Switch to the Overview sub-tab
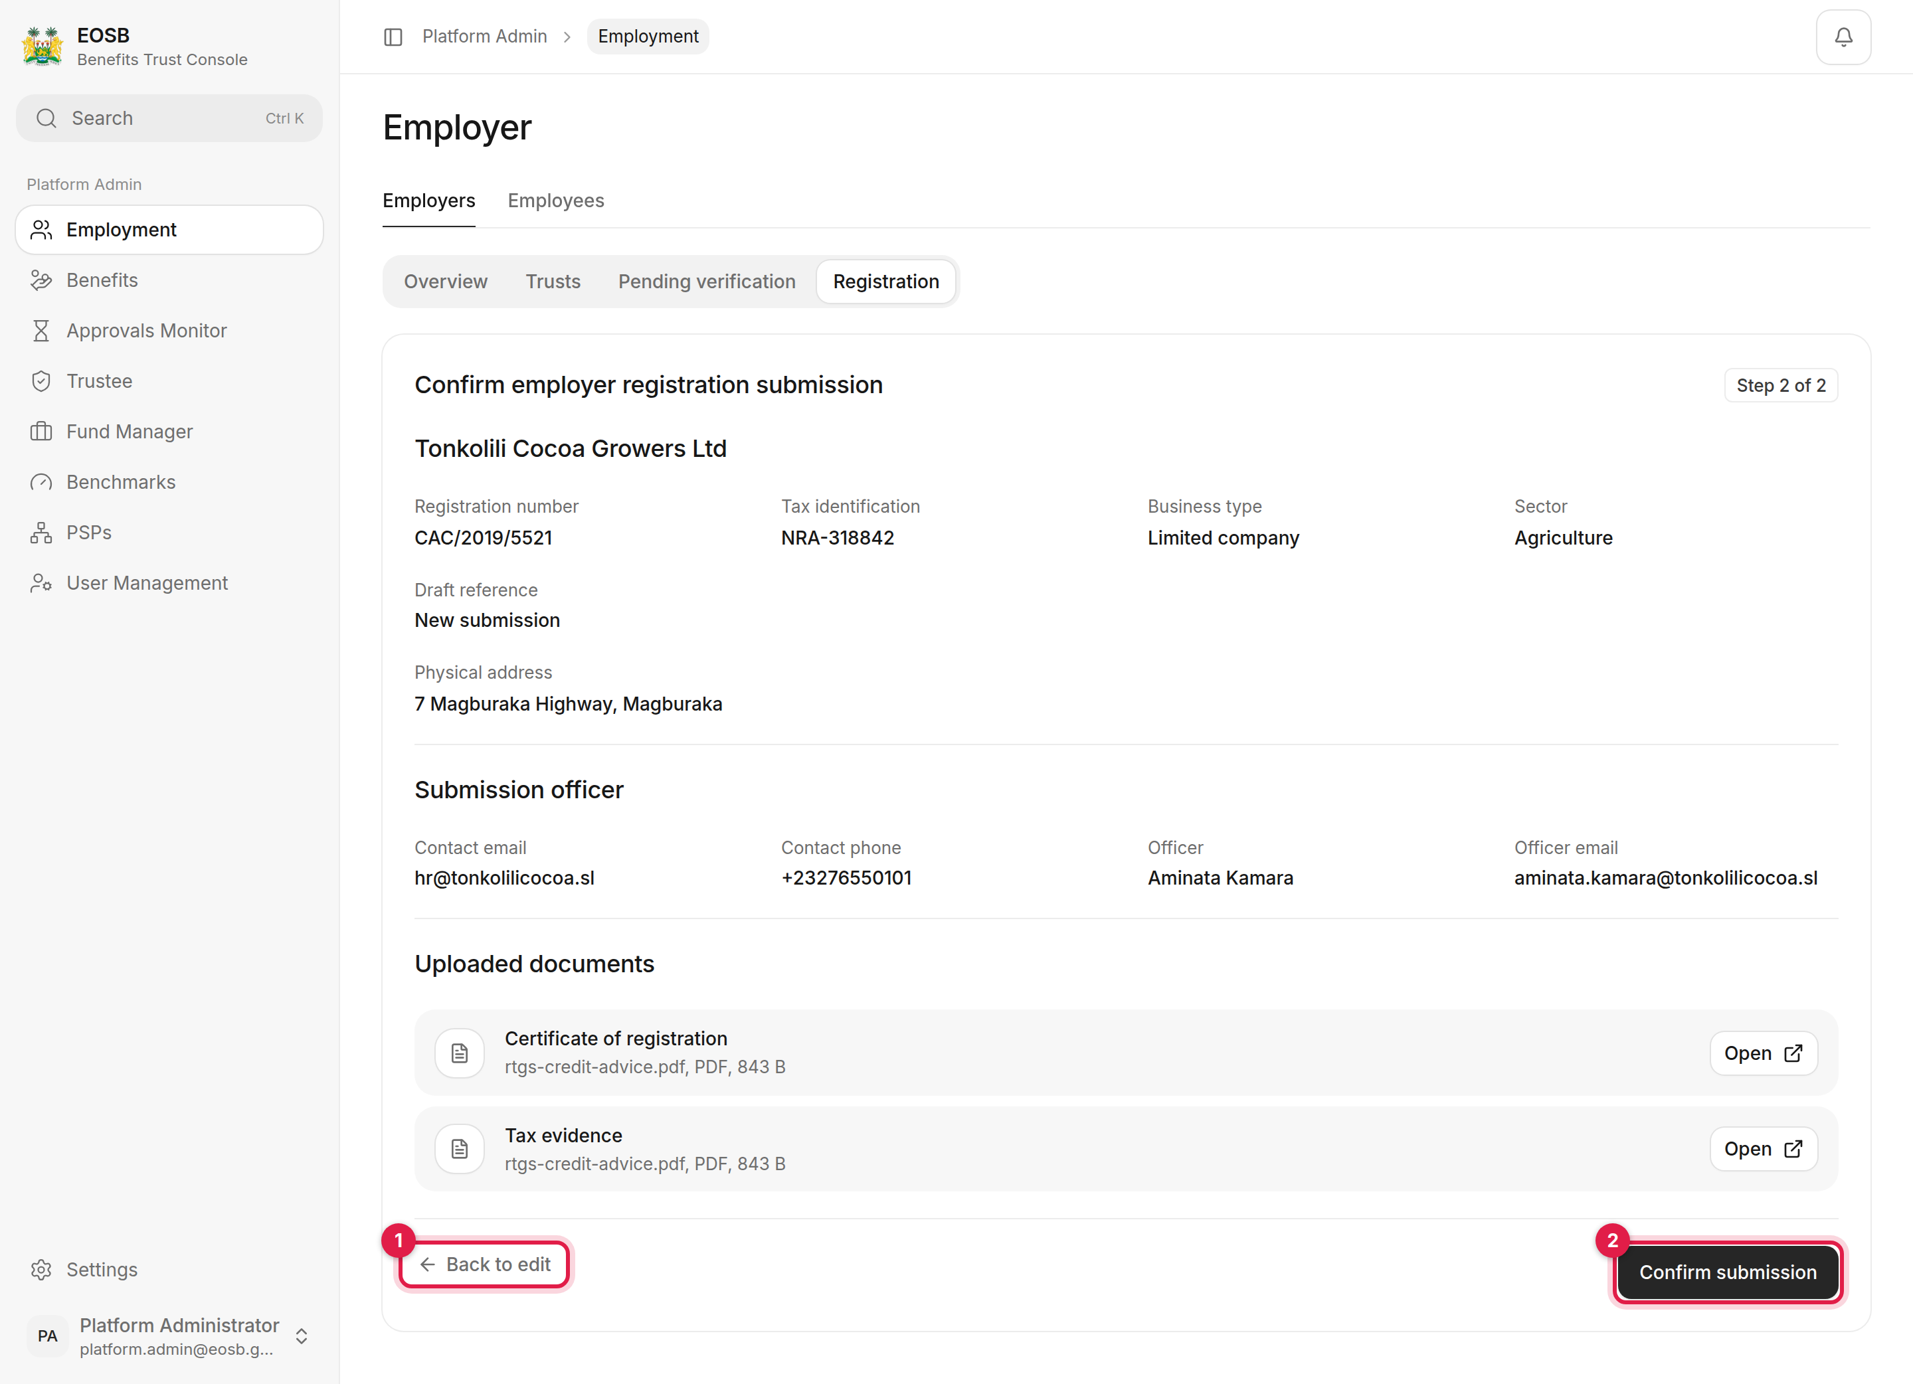 pos(445,282)
